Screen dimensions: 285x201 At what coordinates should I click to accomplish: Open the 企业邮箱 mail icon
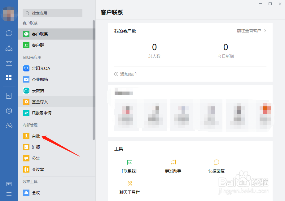(26, 79)
